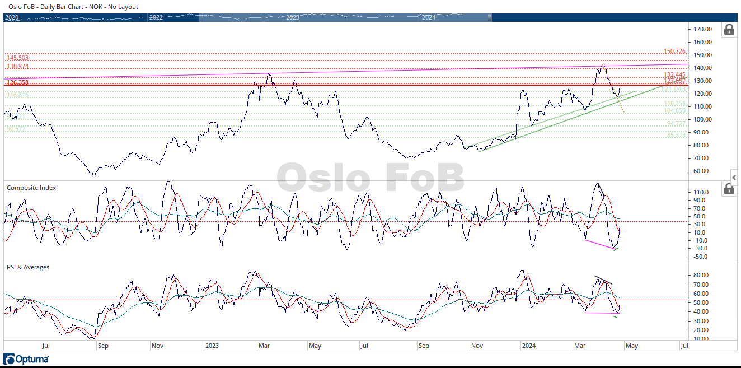Select the "RSI & Averages" pane label
Screen dimensions: 741x368
tap(28, 267)
